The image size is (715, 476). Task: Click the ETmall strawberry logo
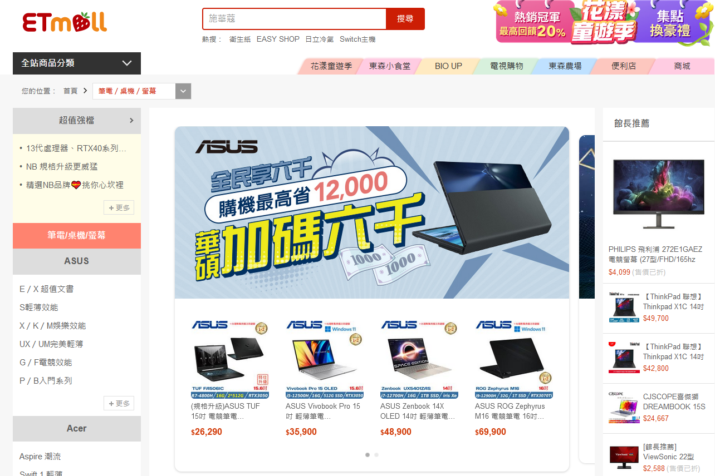tap(65, 22)
